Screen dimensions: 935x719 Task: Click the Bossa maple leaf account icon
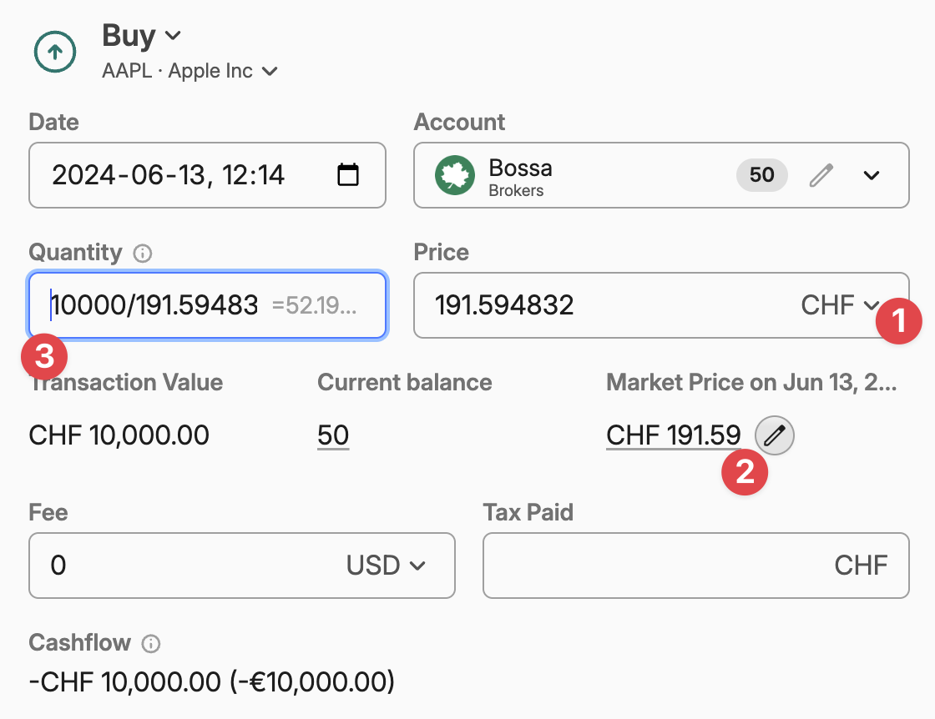tap(455, 175)
